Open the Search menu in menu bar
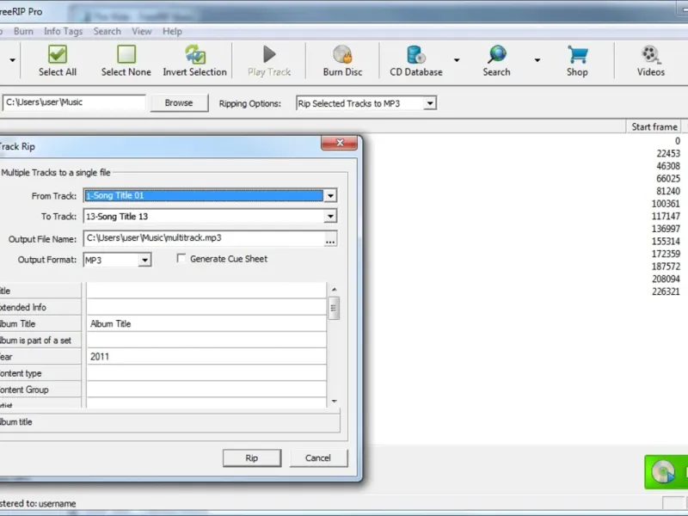This screenshot has height=516, width=688. point(107,32)
